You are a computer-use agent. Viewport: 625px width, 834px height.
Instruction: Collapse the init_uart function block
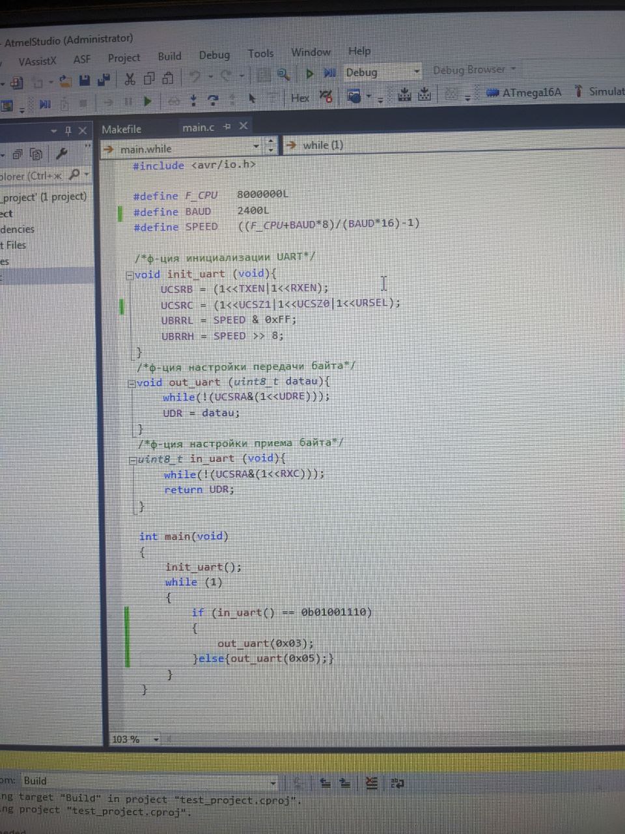(x=130, y=275)
